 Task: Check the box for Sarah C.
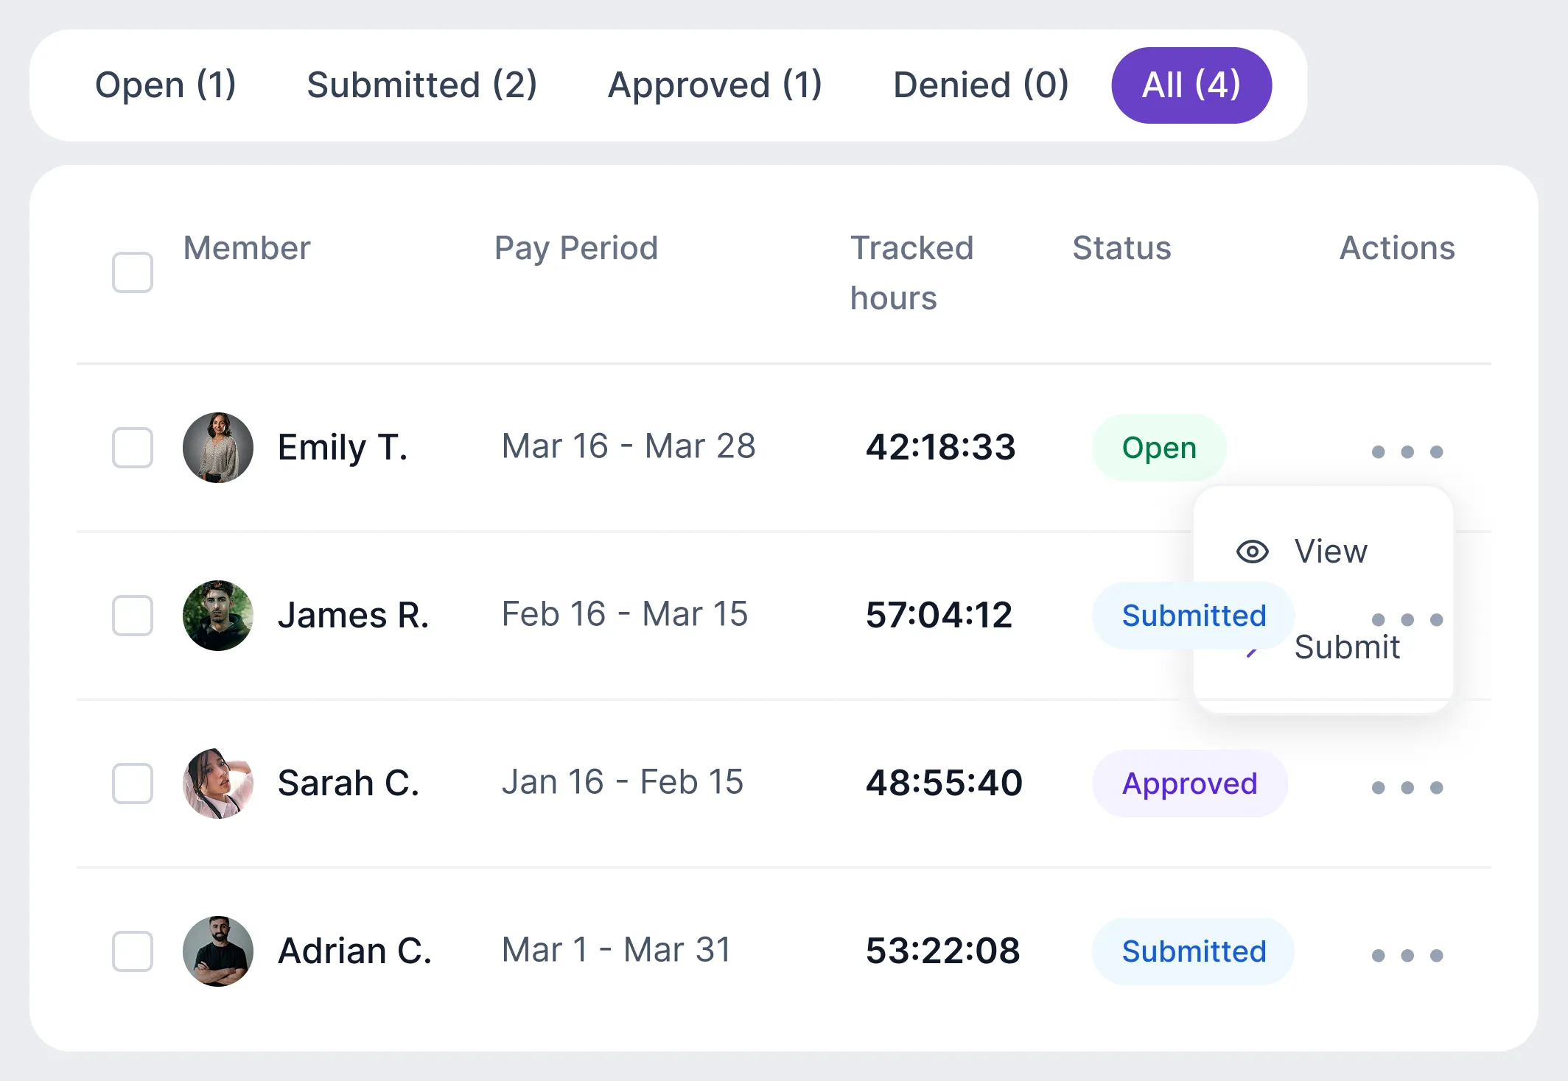pos(133,783)
